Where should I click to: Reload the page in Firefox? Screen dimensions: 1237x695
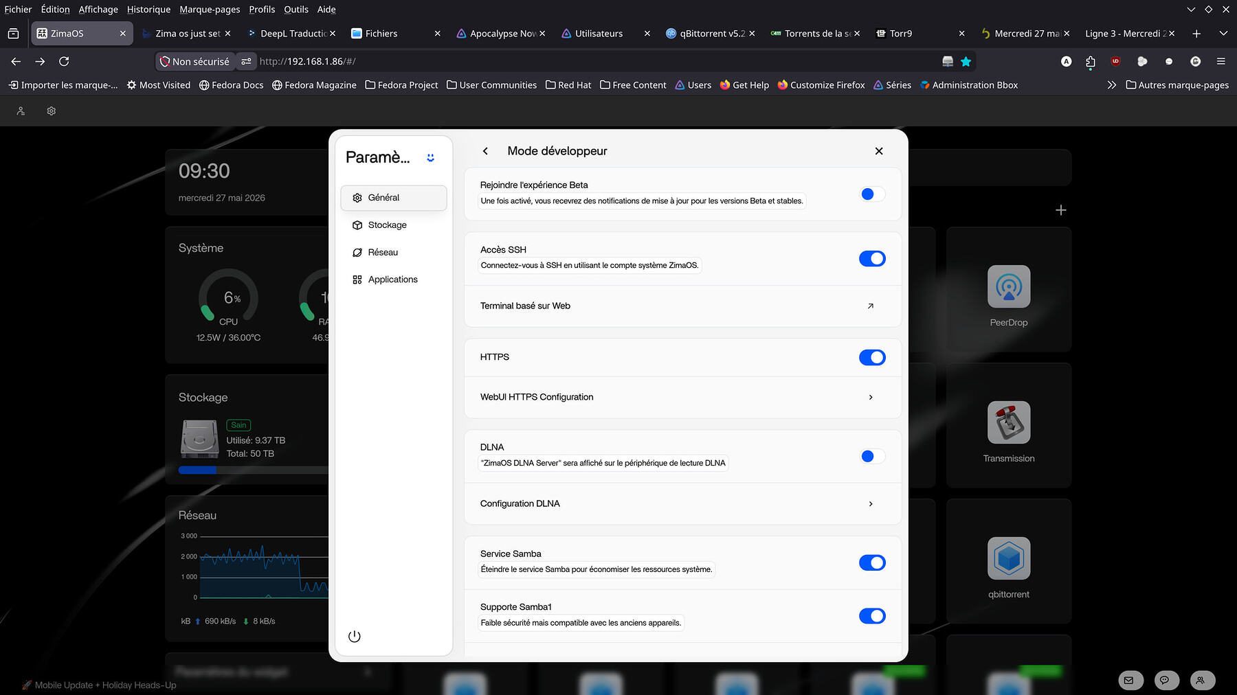click(64, 61)
